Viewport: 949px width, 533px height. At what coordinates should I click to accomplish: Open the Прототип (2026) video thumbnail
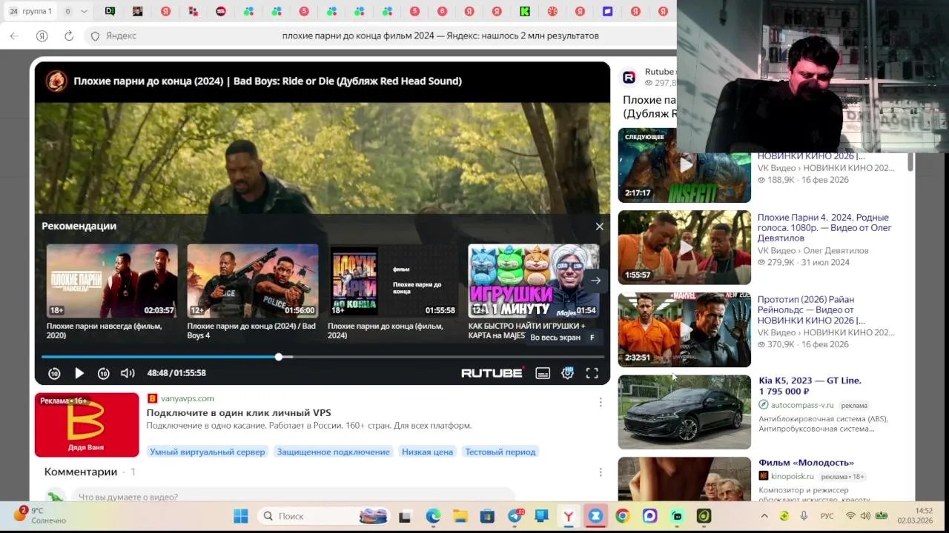684,329
